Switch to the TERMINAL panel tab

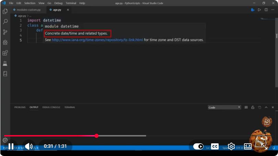click(70, 107)
